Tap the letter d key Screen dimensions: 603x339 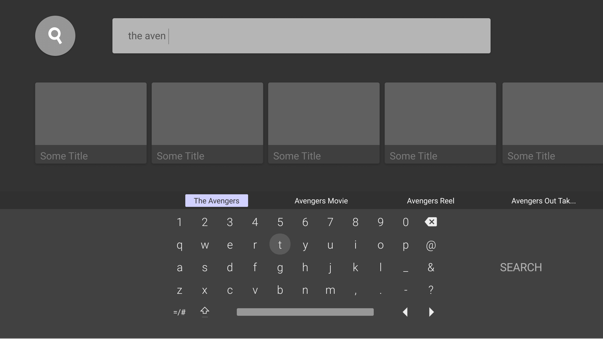[230, 267]
